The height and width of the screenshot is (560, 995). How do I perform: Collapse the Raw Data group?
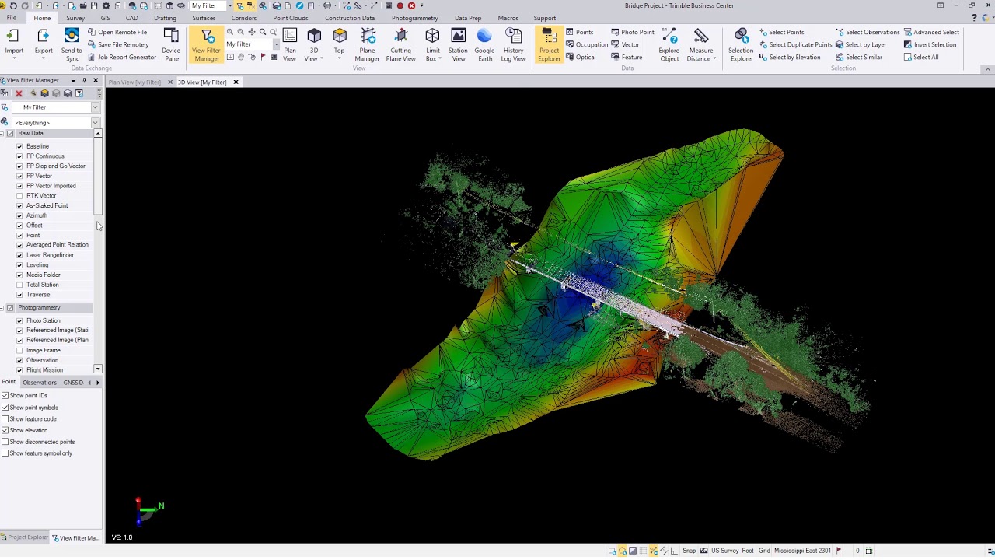(3, 134)
